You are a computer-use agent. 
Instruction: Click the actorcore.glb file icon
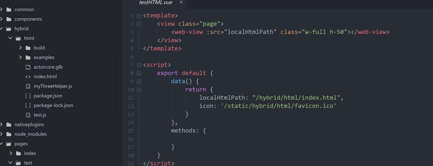[28, 67]
